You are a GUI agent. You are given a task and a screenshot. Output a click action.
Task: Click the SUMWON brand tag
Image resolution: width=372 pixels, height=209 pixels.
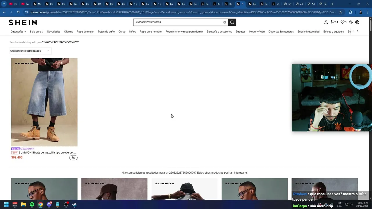click(27, 149)
